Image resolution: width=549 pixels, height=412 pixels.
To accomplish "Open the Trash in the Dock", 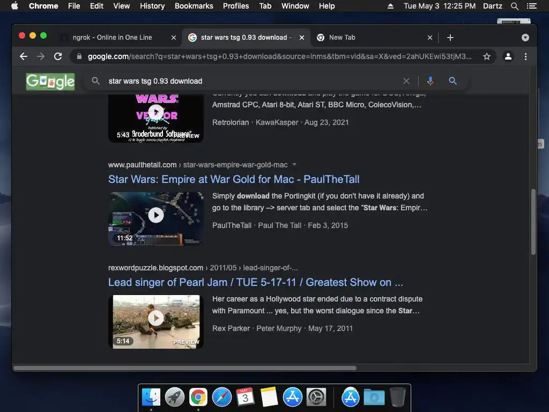I will 398,398.
